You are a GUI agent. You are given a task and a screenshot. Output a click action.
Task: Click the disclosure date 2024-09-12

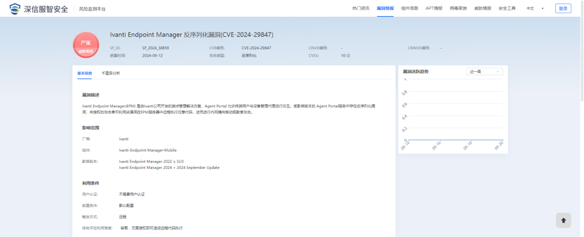(152, 56)
